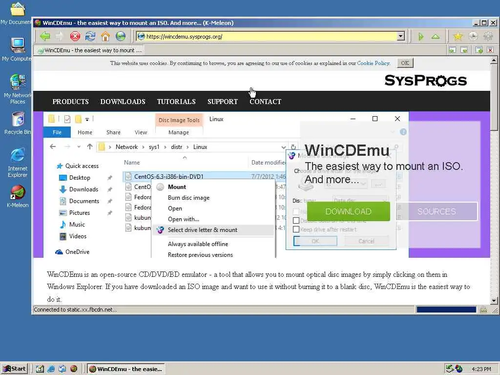Image resolution: width=500 pixels, height=375 pixels.
Task: Expand the URL bar history dropdown
Action: point(401,36)
